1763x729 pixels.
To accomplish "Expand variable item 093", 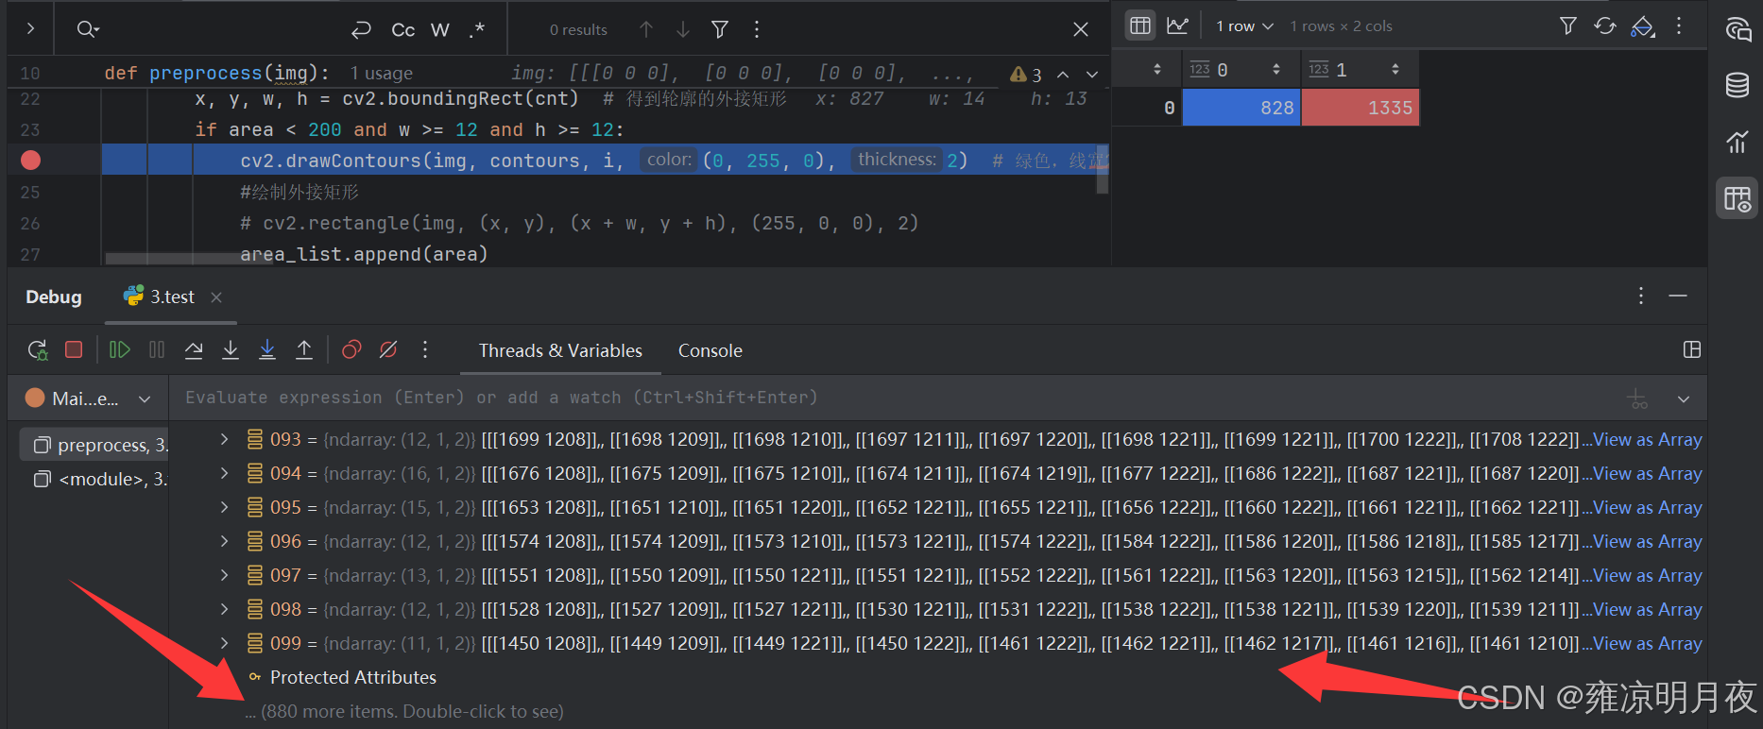I will pyautogui.click(x=224, y=439).
